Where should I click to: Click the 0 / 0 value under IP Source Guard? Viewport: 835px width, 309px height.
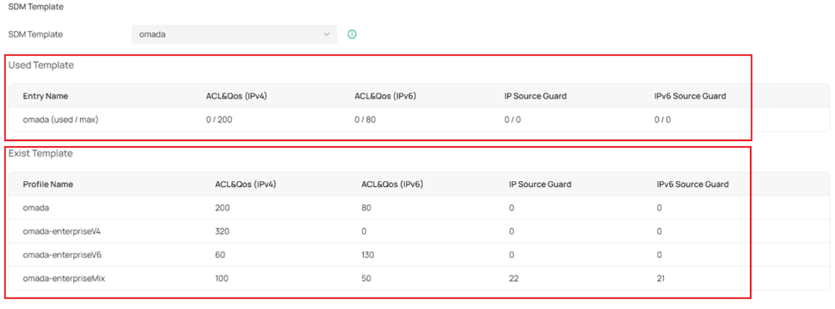512,119
